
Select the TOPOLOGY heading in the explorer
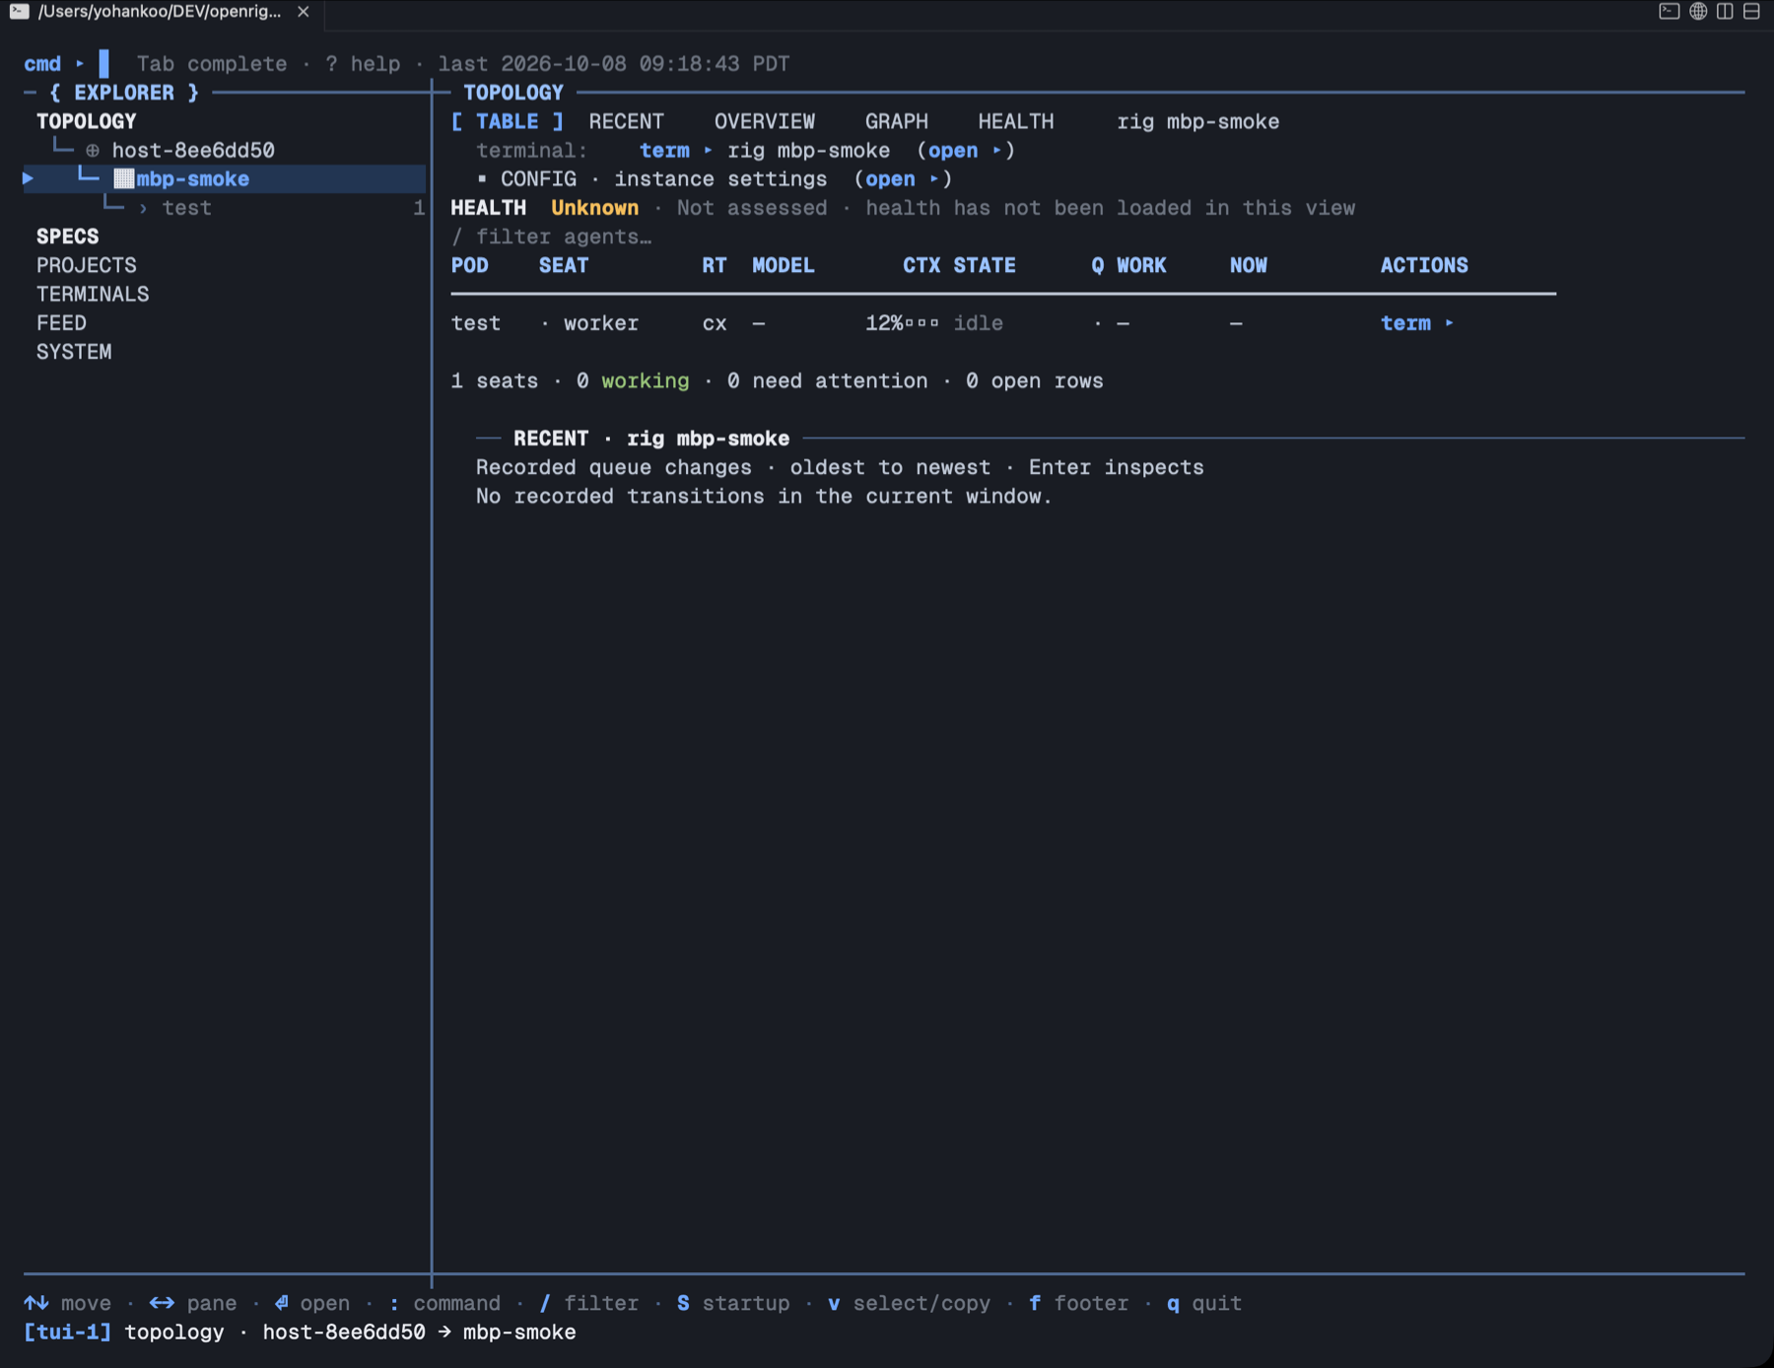[x=87, y=121]
